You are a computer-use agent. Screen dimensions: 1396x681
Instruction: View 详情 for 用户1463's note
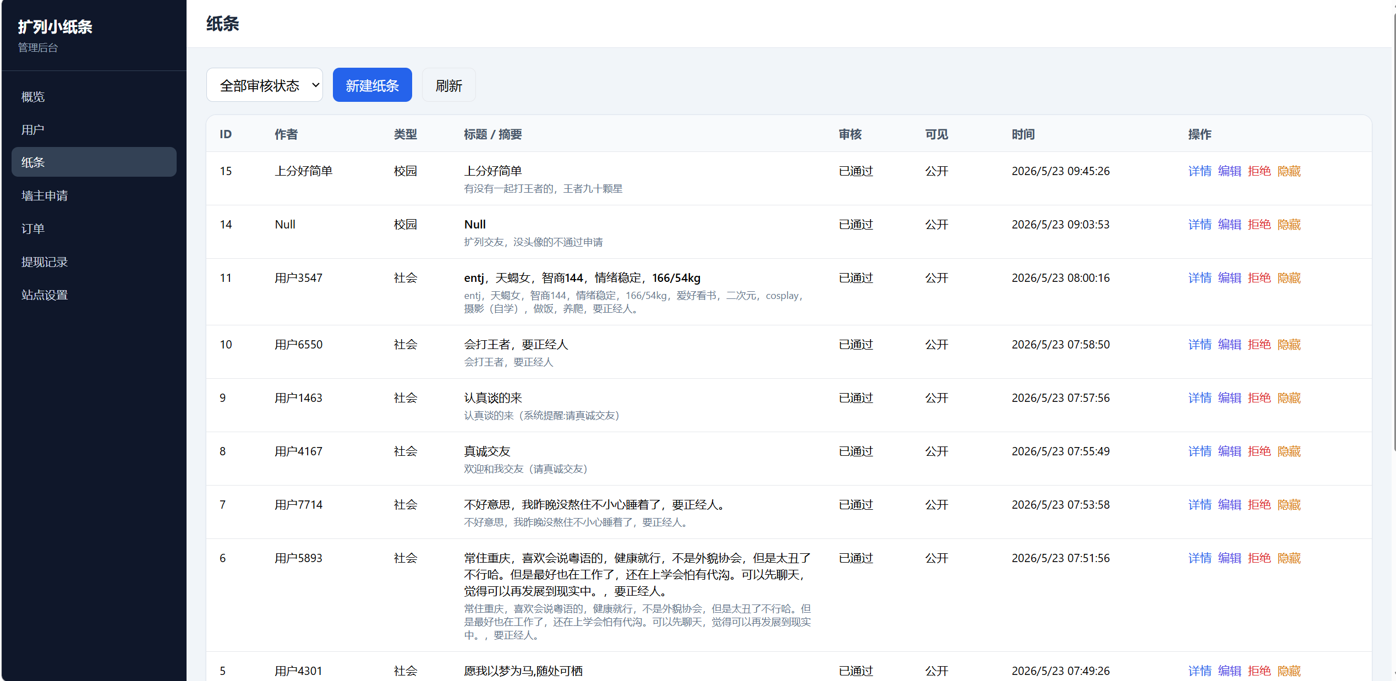click(x=1200, y=398)
